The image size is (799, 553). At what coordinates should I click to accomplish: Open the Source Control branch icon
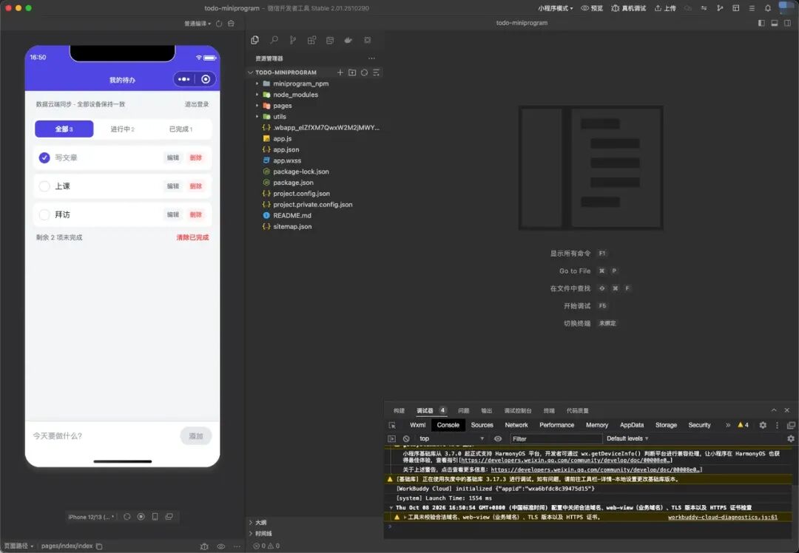pos(292,40)
